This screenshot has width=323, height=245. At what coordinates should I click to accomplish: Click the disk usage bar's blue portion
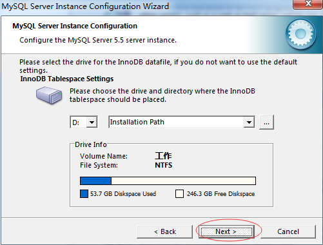point(95,181)
